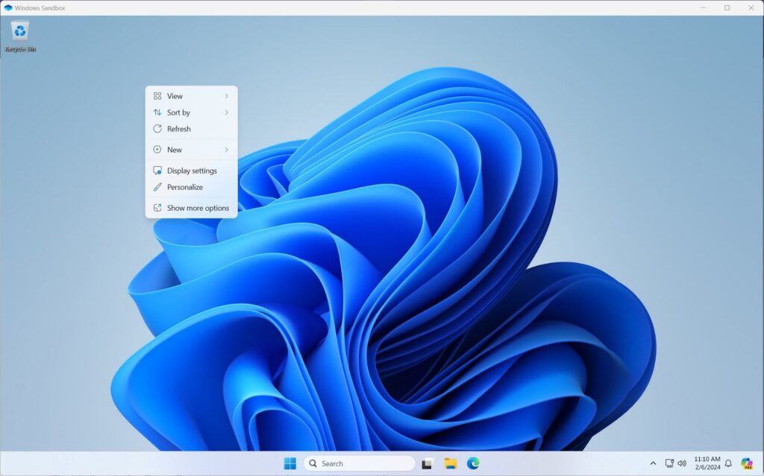This screenshot has width=764, height=476.
Task: Click Show more options
Action: pyautogui.click(x=198, y=208)
